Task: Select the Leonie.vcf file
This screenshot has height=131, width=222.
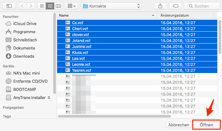Action: (137, 65)
